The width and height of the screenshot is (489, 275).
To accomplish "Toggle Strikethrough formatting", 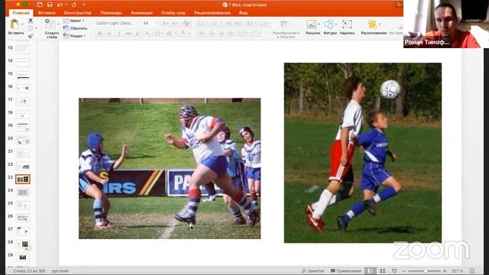I will point(128,33).
